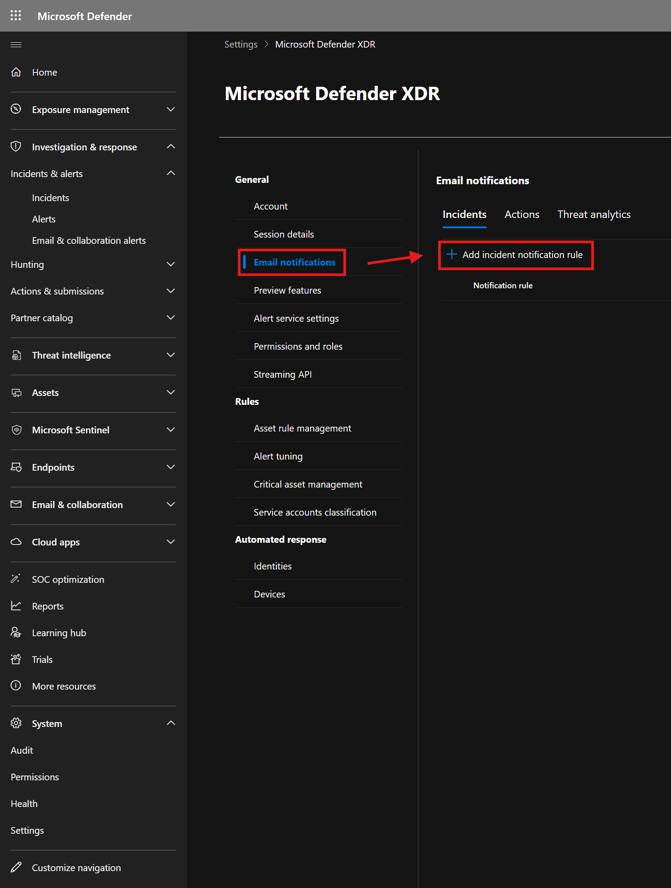Expand Email & collaboration chevron
The height and width of the screenshot is (888, 671).
pyautogui.click(x=171, y=505)
